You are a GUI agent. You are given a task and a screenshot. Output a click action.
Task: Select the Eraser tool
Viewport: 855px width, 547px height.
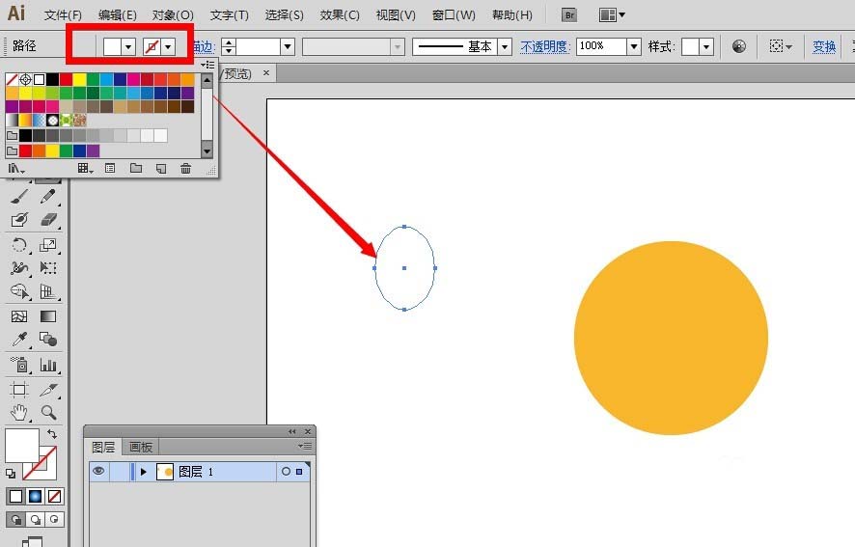[x=48, y=220]
